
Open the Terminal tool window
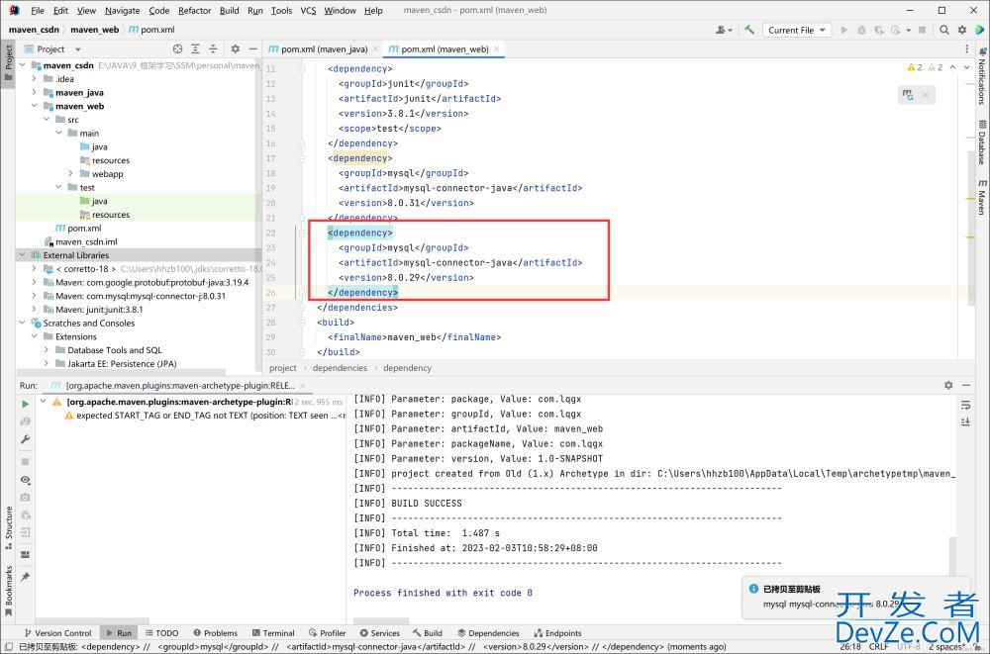tap(273, 632)
